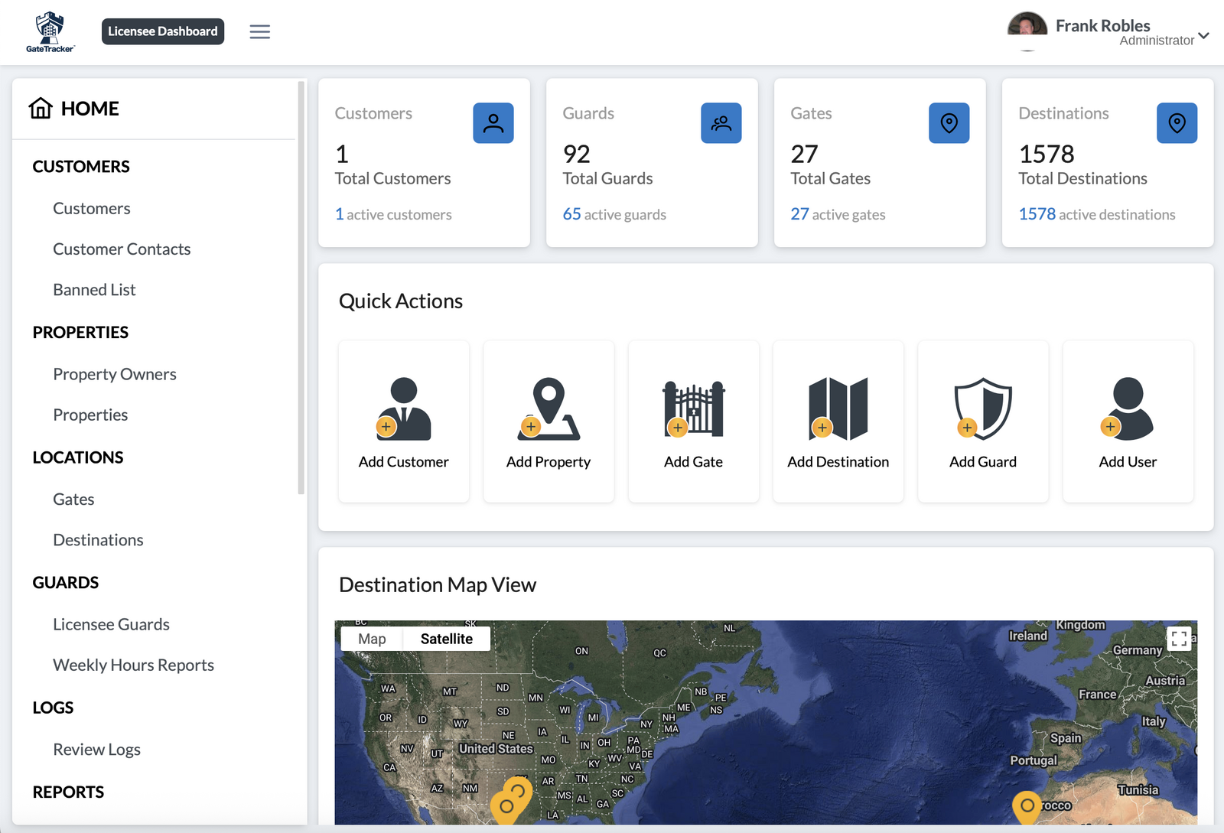Toggle the hamburger menu icon

click(260, 31)
